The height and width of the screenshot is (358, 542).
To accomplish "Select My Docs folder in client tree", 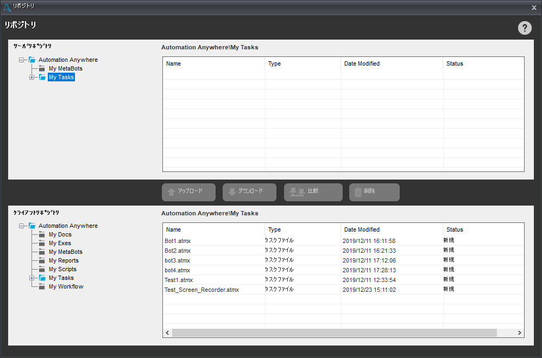I will coord(60,234).
